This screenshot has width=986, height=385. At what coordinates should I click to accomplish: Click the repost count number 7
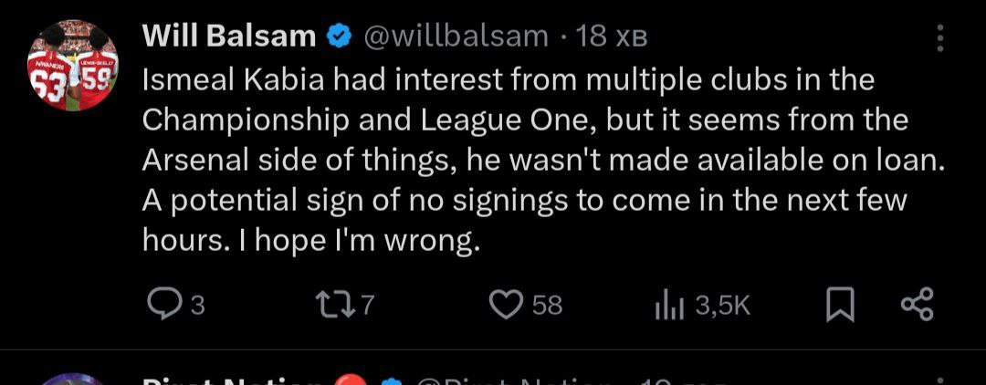tap(368, 307)
